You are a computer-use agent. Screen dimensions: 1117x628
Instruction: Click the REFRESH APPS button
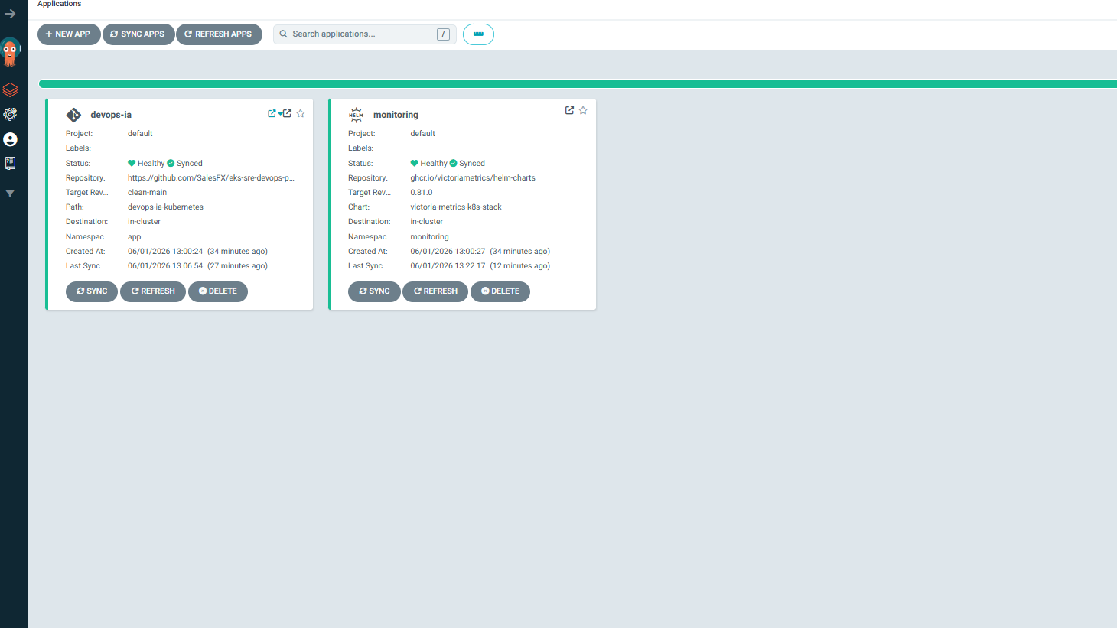pos(219,34)
